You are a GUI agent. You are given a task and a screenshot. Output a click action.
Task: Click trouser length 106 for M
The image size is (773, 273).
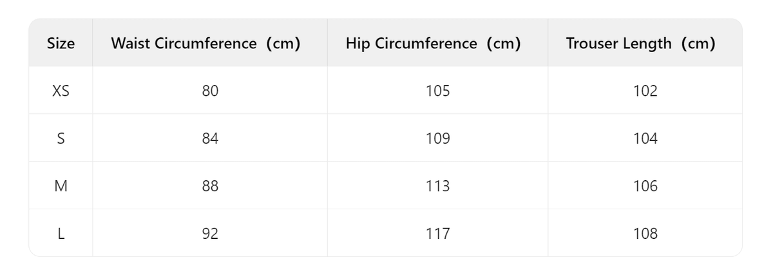tap(645, 186)
